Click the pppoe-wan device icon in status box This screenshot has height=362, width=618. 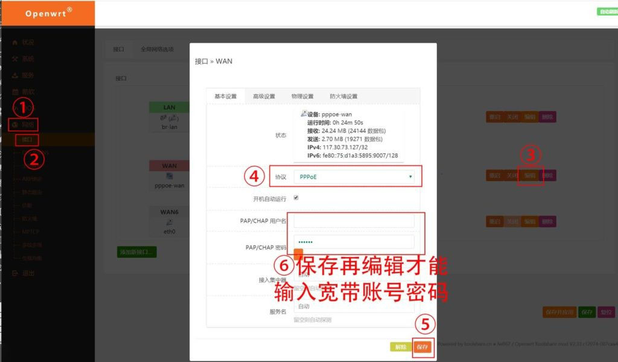(x=304, y=114)
